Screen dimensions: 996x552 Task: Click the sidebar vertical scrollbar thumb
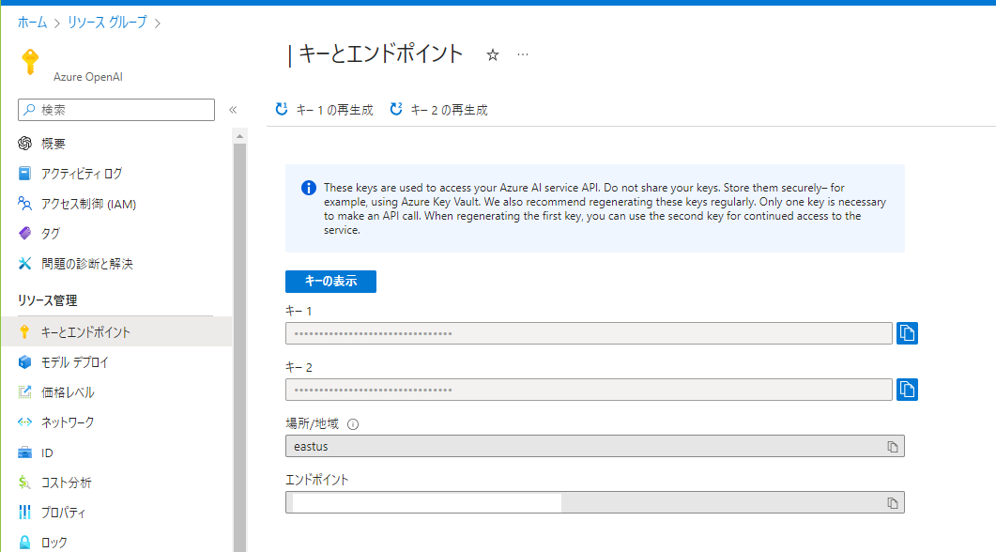[239, 346]
